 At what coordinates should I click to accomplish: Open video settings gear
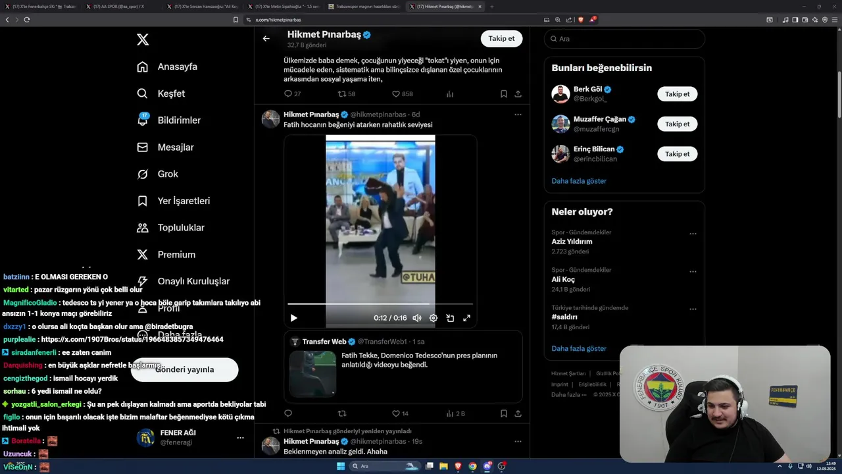click(433, 318)
